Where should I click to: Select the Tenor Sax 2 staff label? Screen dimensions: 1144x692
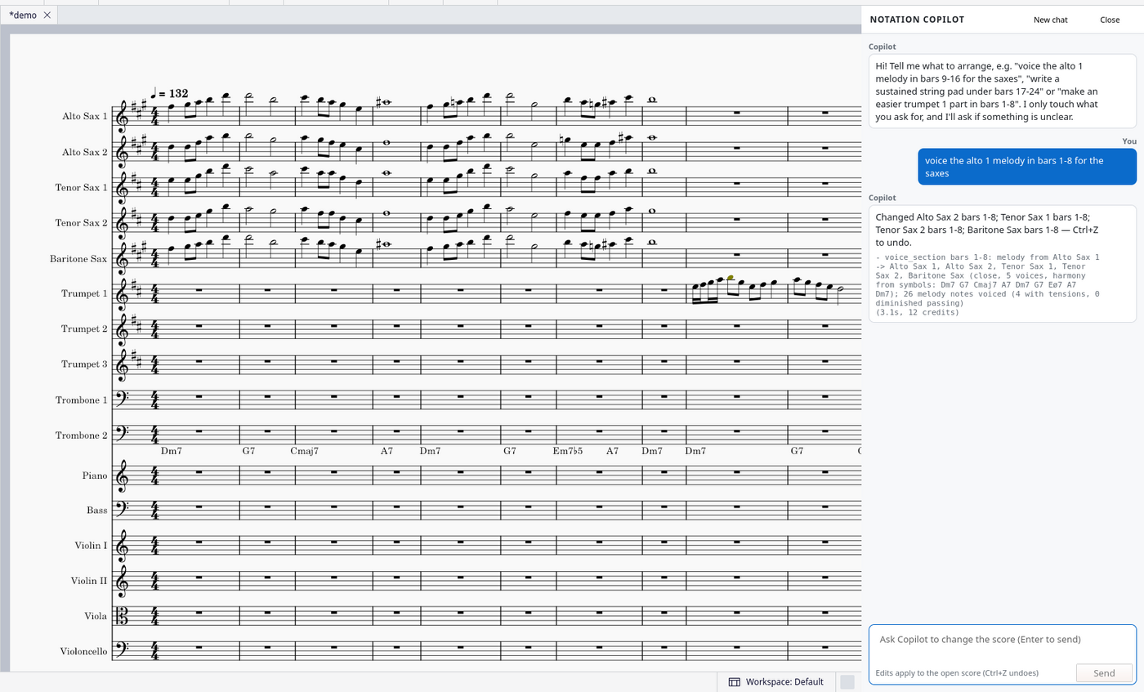(82, 222)
